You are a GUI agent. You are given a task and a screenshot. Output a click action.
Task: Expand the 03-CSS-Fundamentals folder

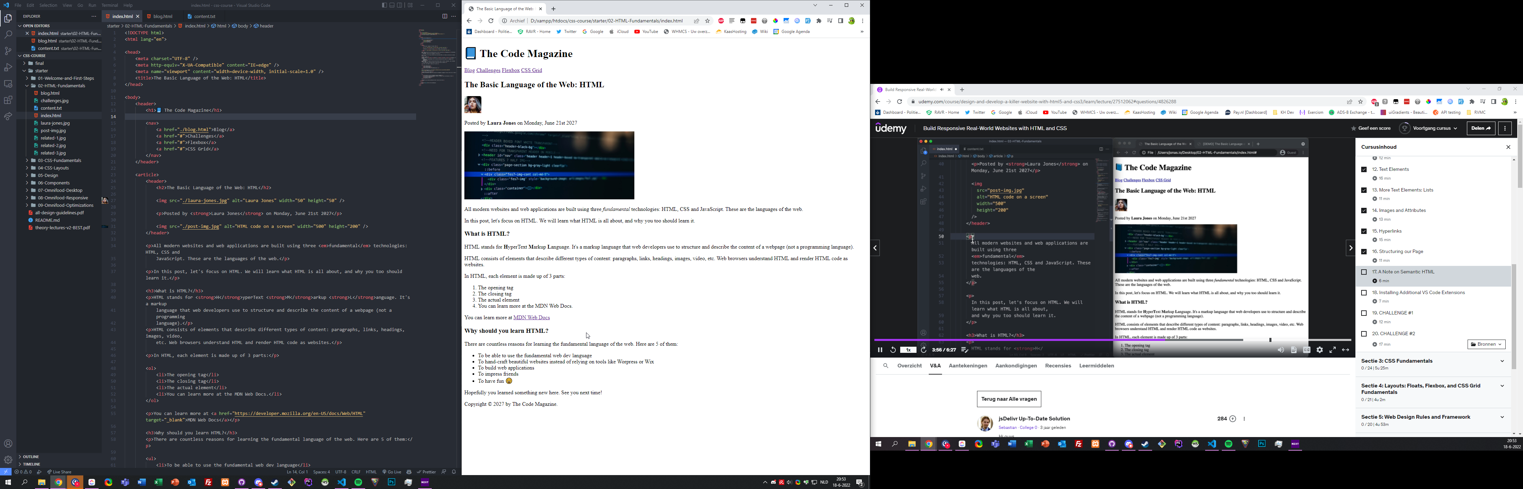pos(59,161)
